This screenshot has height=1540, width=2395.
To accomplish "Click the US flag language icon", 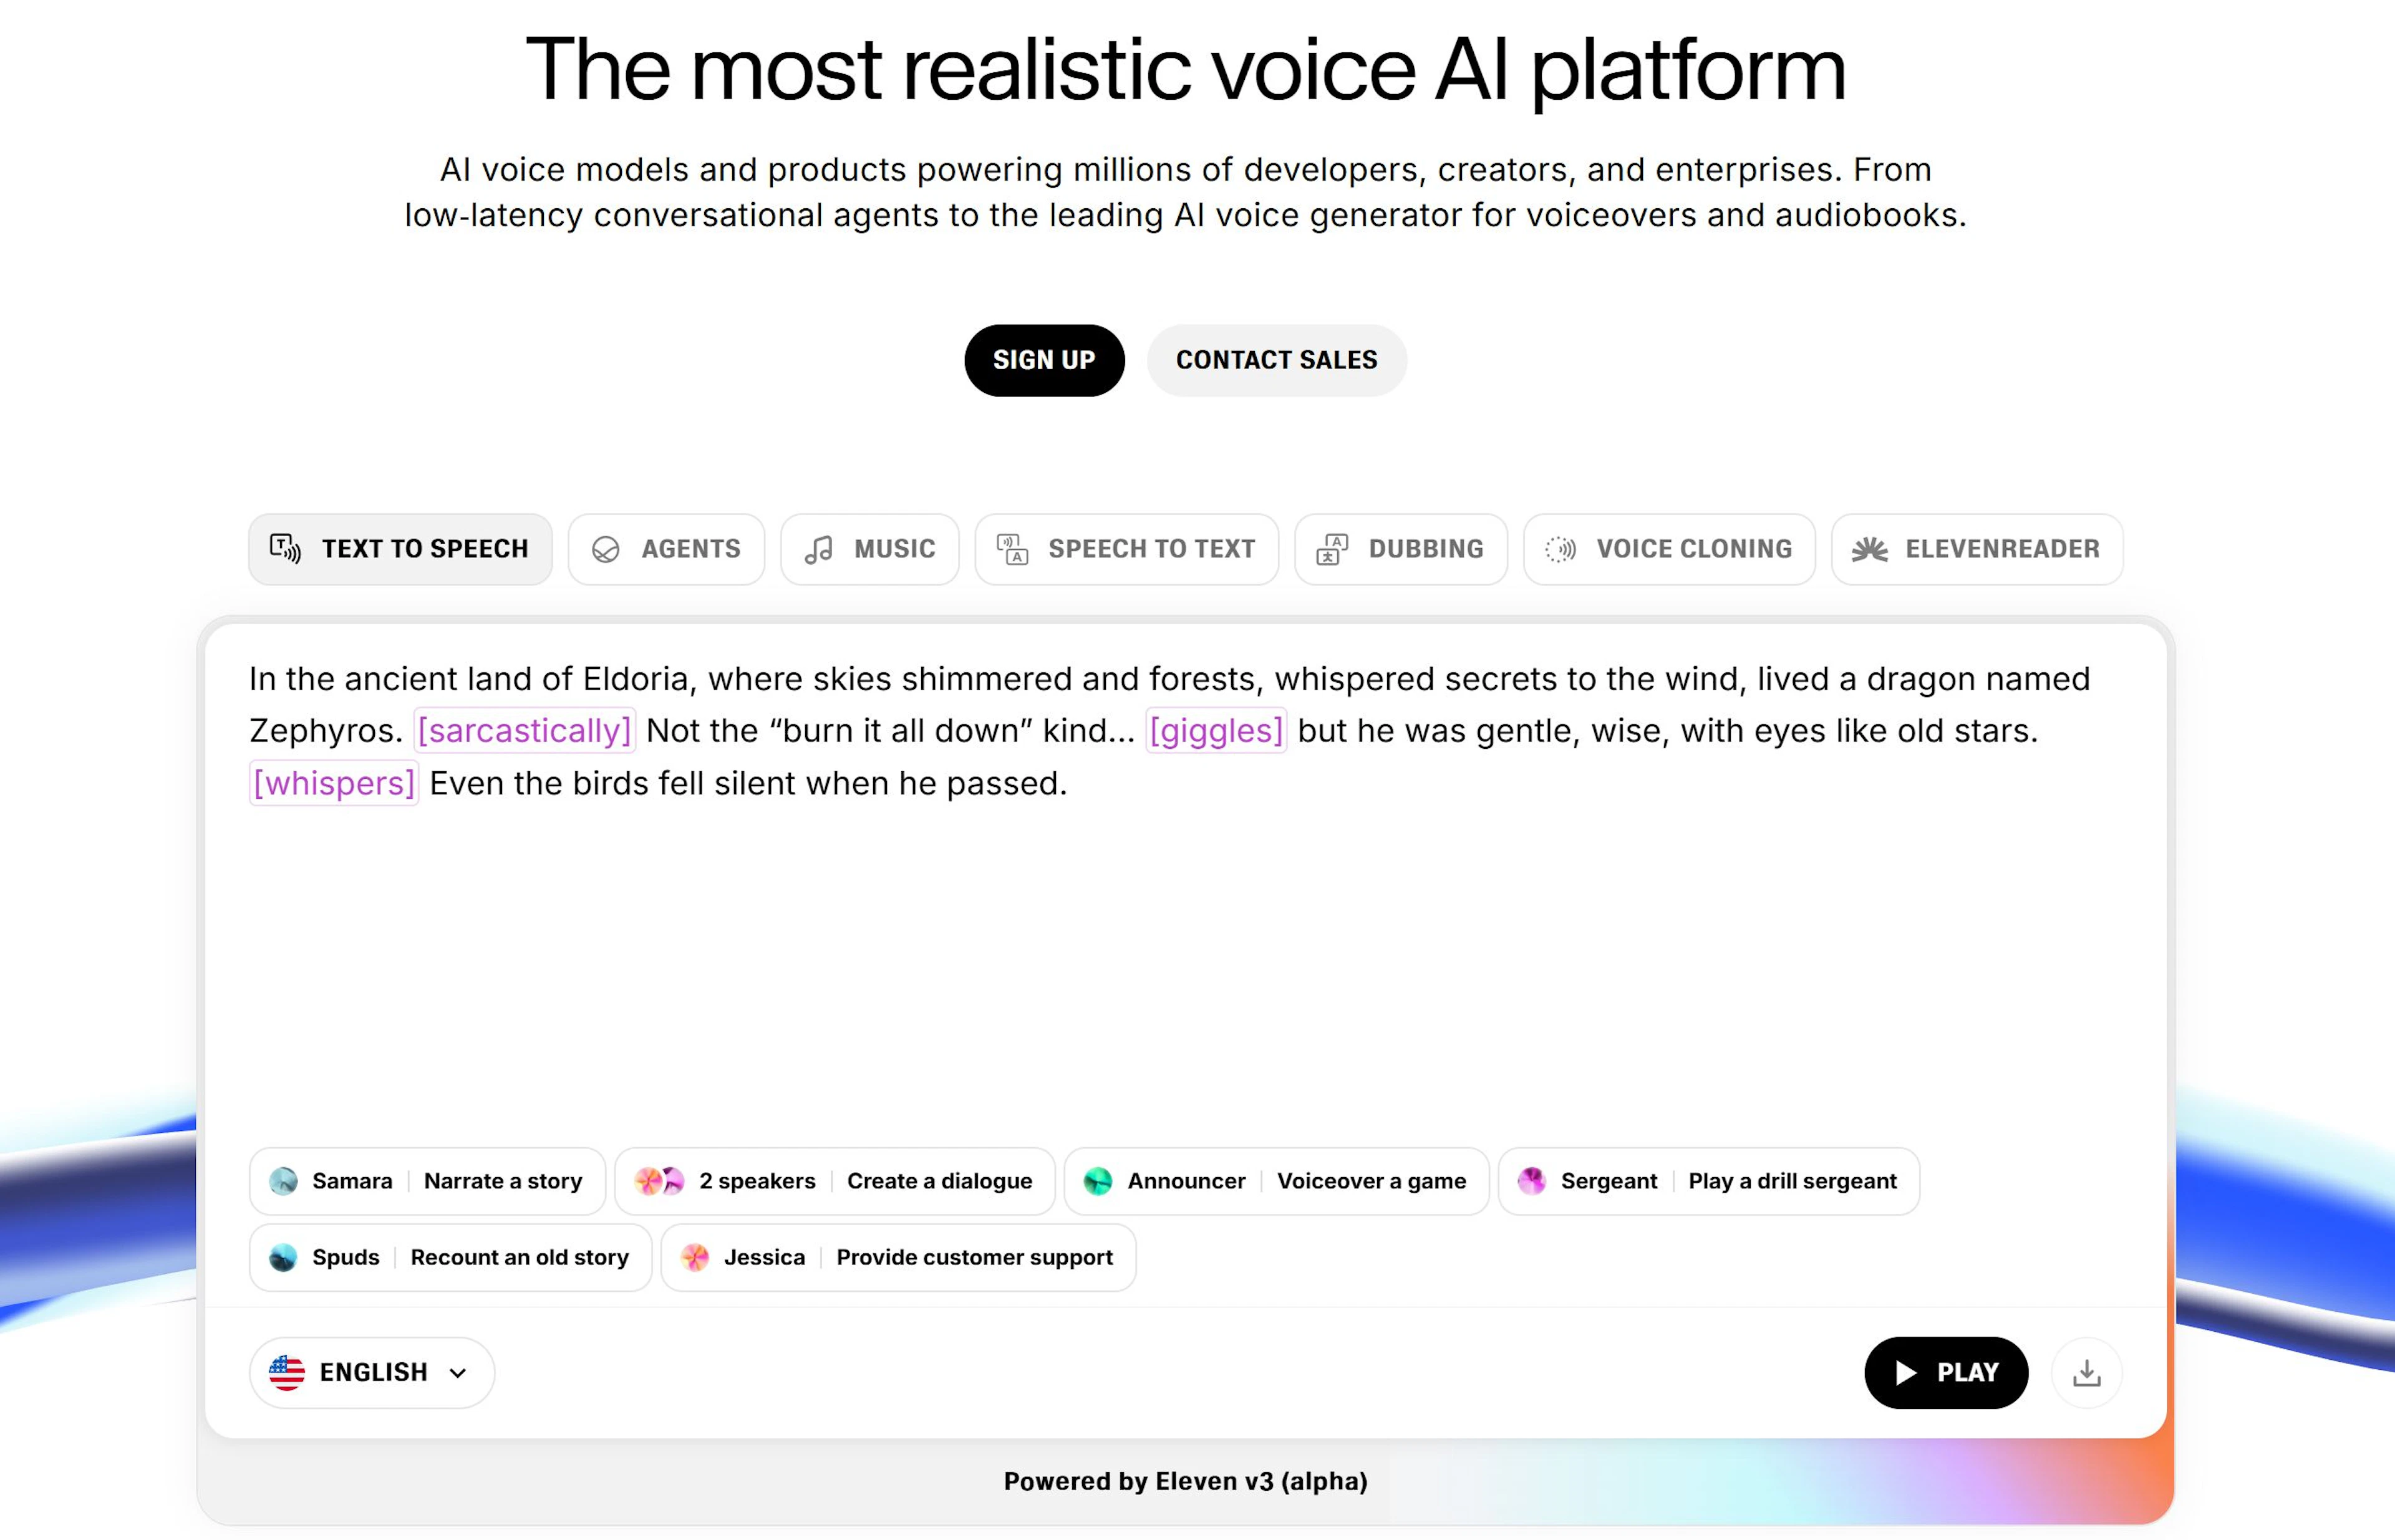I will click(x=286, y=1373).
